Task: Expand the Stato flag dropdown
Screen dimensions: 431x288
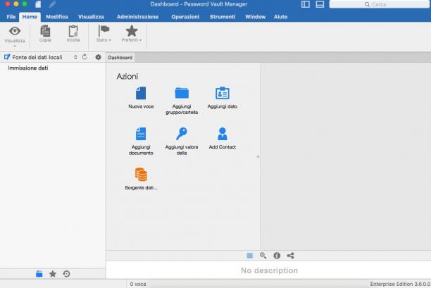Action: (104, 34)
